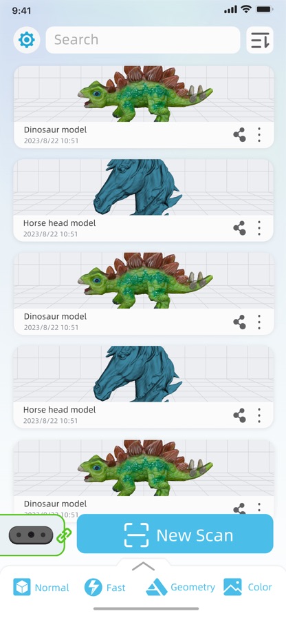
Task: Open more options for second Dinosaur model
Action: point(259,322)
